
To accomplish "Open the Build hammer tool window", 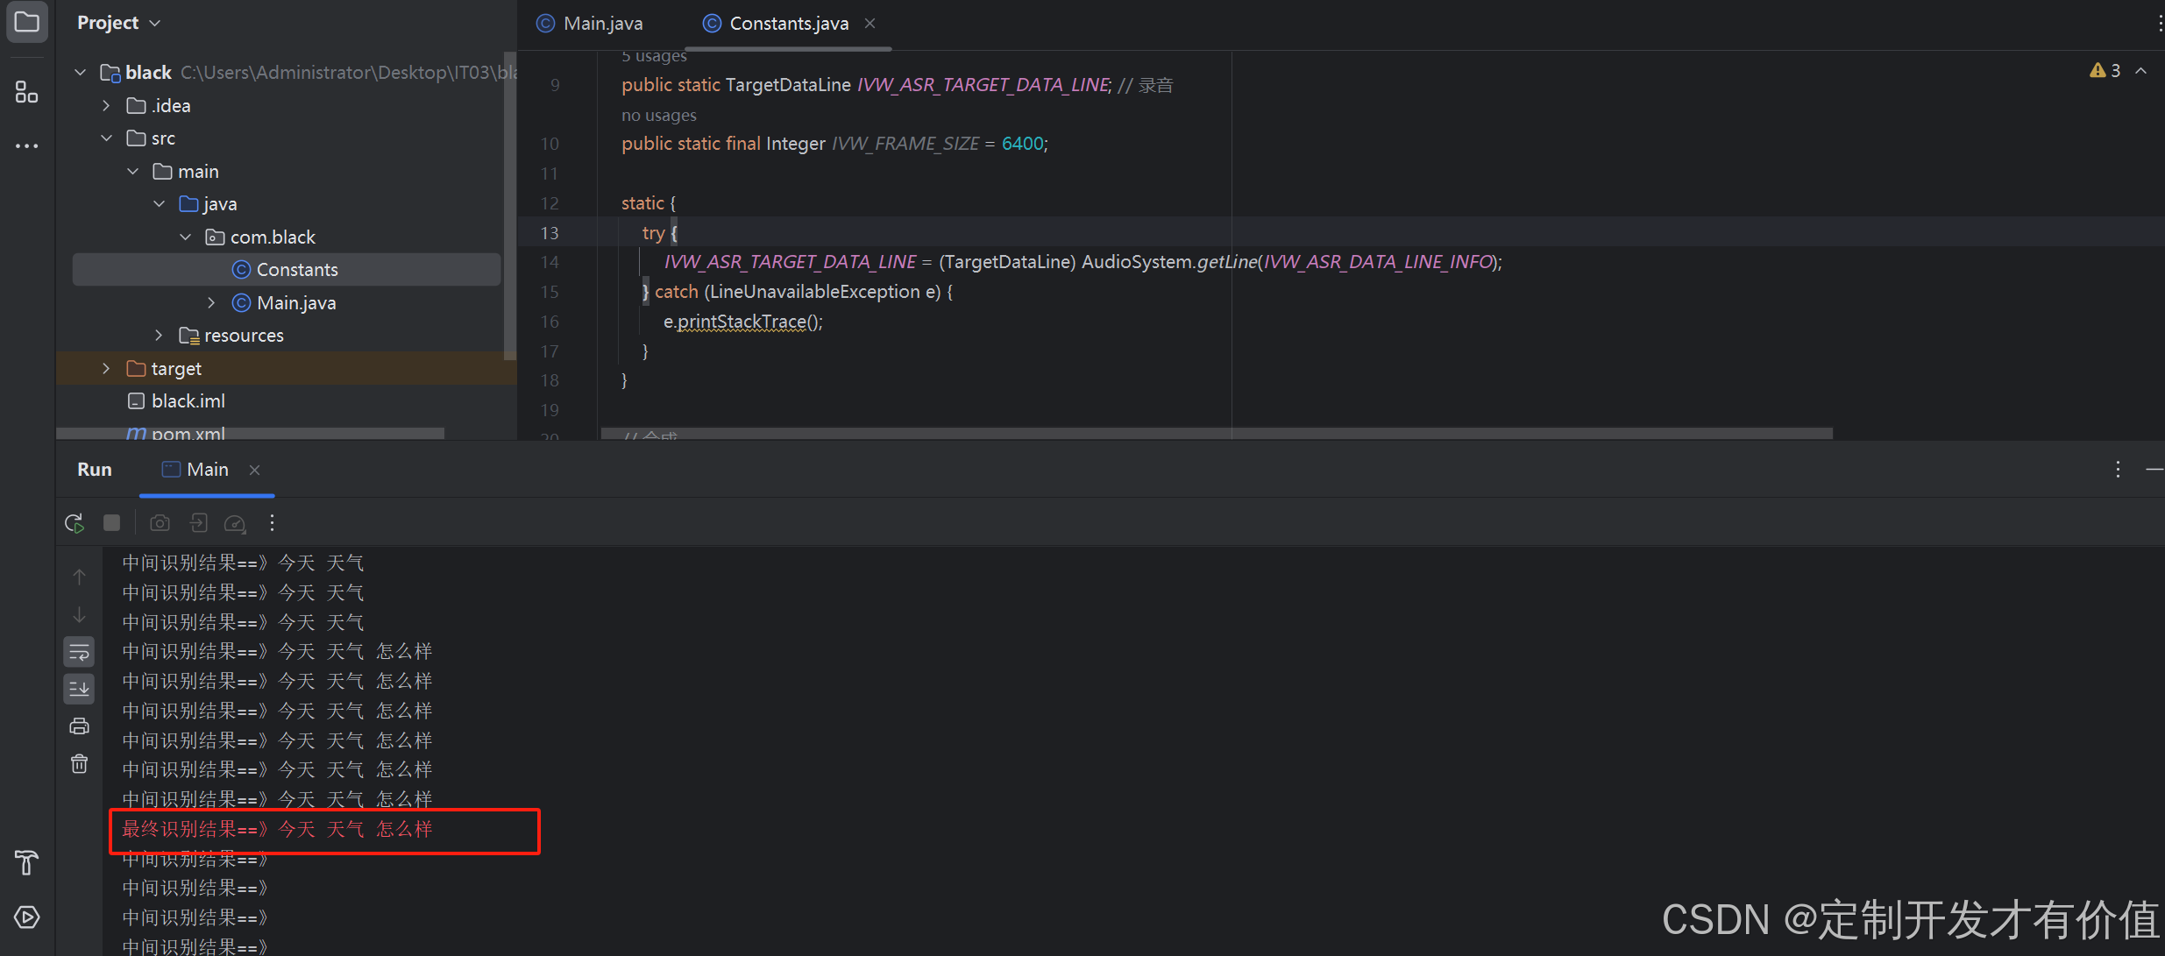I will (x=26, y=863).
